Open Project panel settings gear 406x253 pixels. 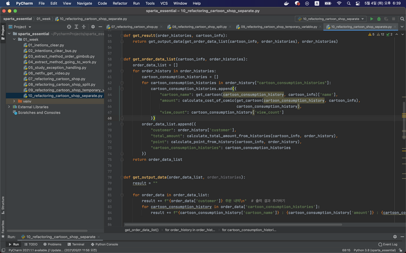tap(93, 27)
